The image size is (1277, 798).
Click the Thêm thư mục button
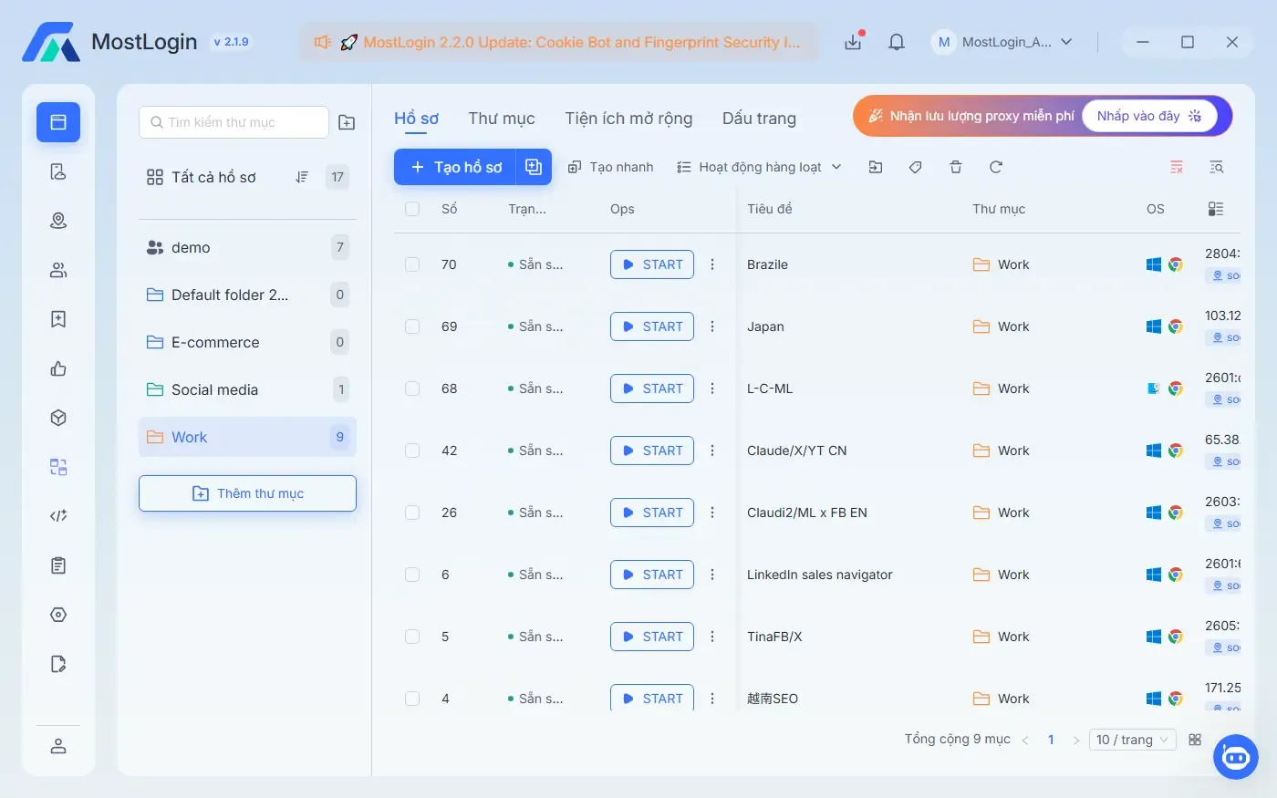pos(247,493)
